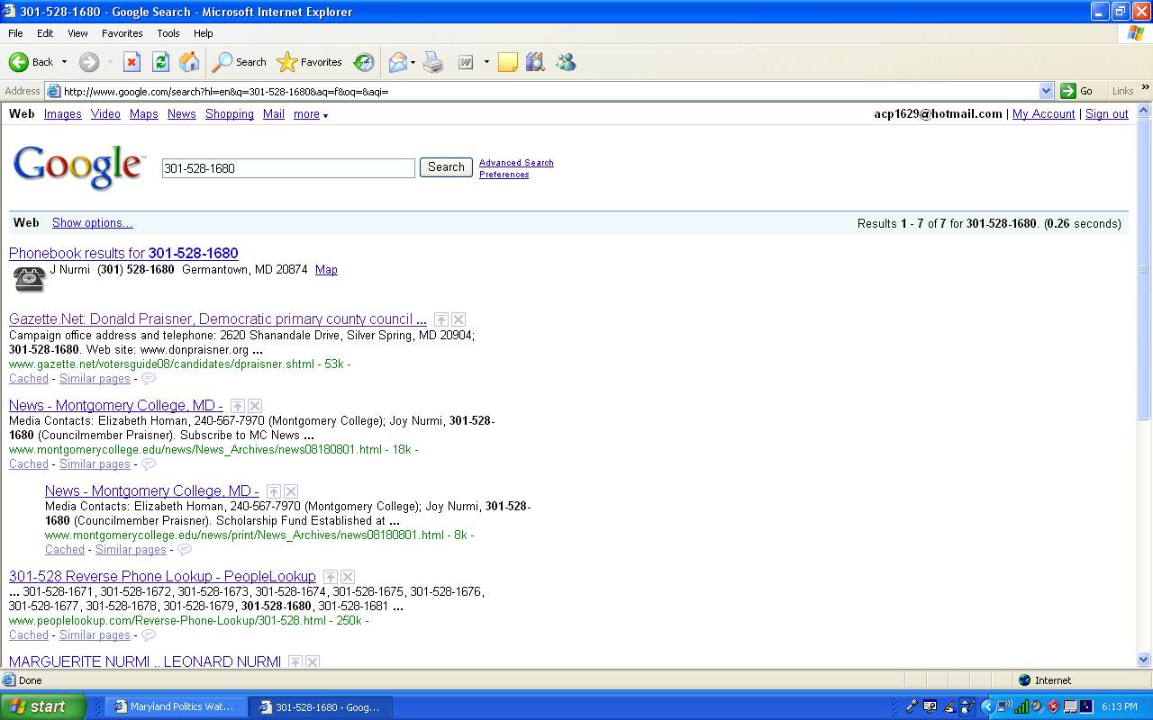1153x720 pixels.
Task: Go to the home page icon
Action: (189, 62)
